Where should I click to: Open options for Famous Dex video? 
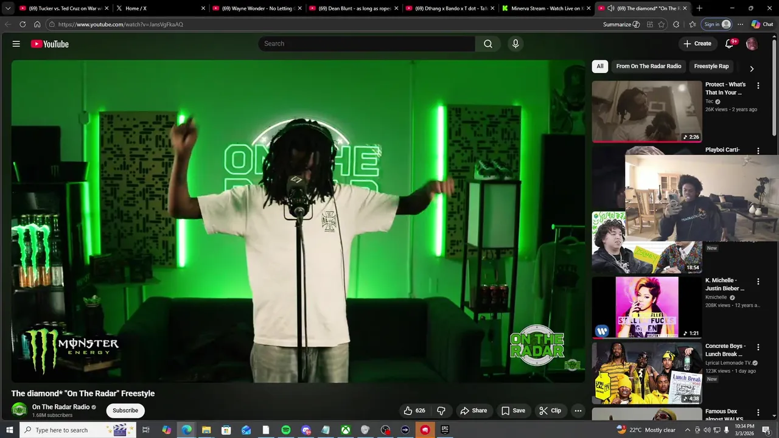(758, 412)
